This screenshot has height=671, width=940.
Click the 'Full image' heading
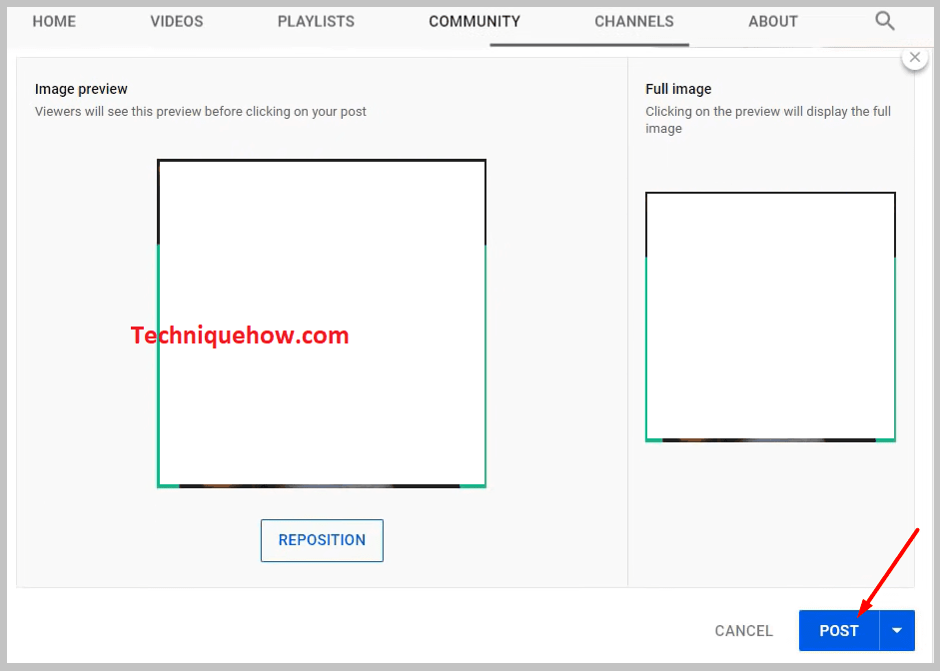(678, 89)
